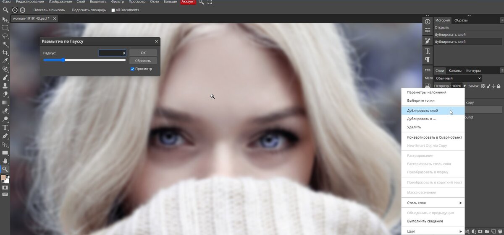Lock transparent pixels checkerboard icon
Screen dimensions: 504x235
coord(483,86)
